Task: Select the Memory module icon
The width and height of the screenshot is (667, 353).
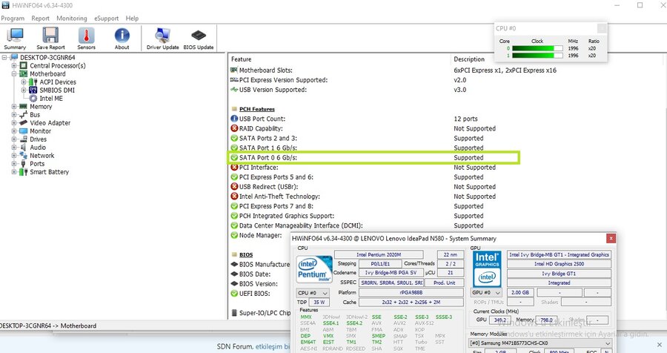Action: [x=24, y=107]
